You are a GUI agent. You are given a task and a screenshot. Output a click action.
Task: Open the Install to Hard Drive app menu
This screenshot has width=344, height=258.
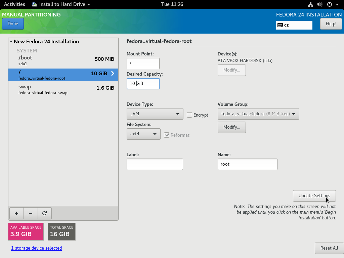[x=61, y=4]
